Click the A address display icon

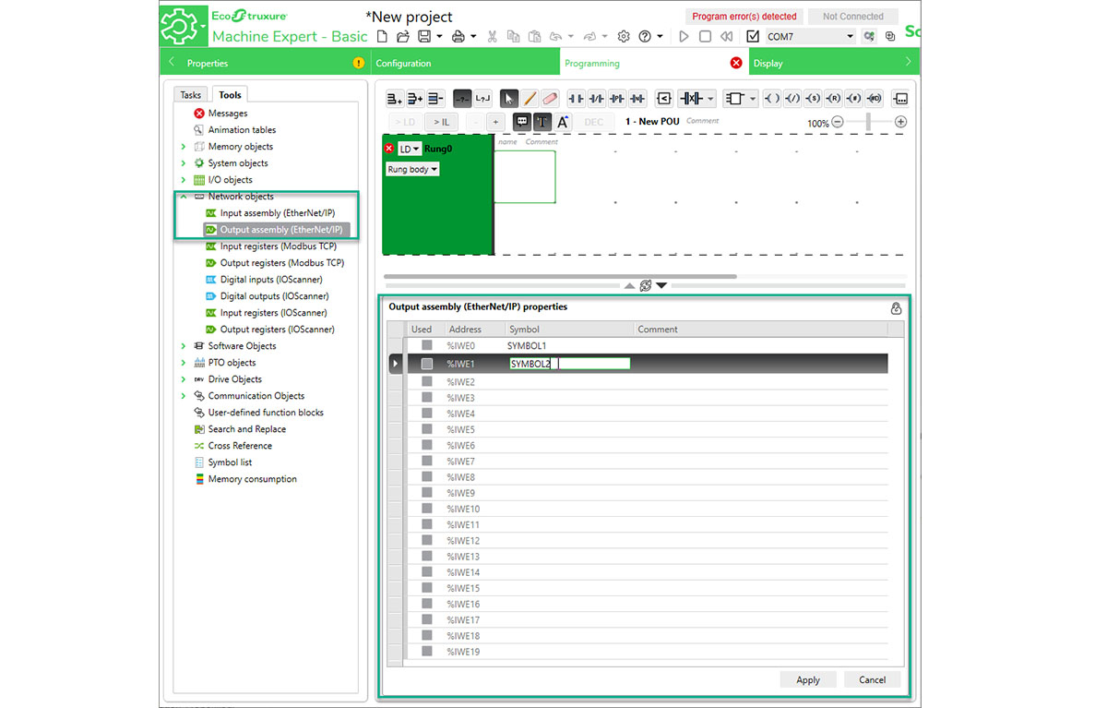click(563, 122)
